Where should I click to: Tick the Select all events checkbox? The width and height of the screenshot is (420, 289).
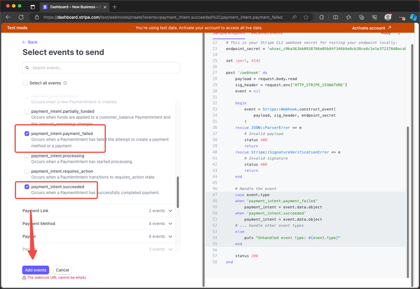pos(25,83)
